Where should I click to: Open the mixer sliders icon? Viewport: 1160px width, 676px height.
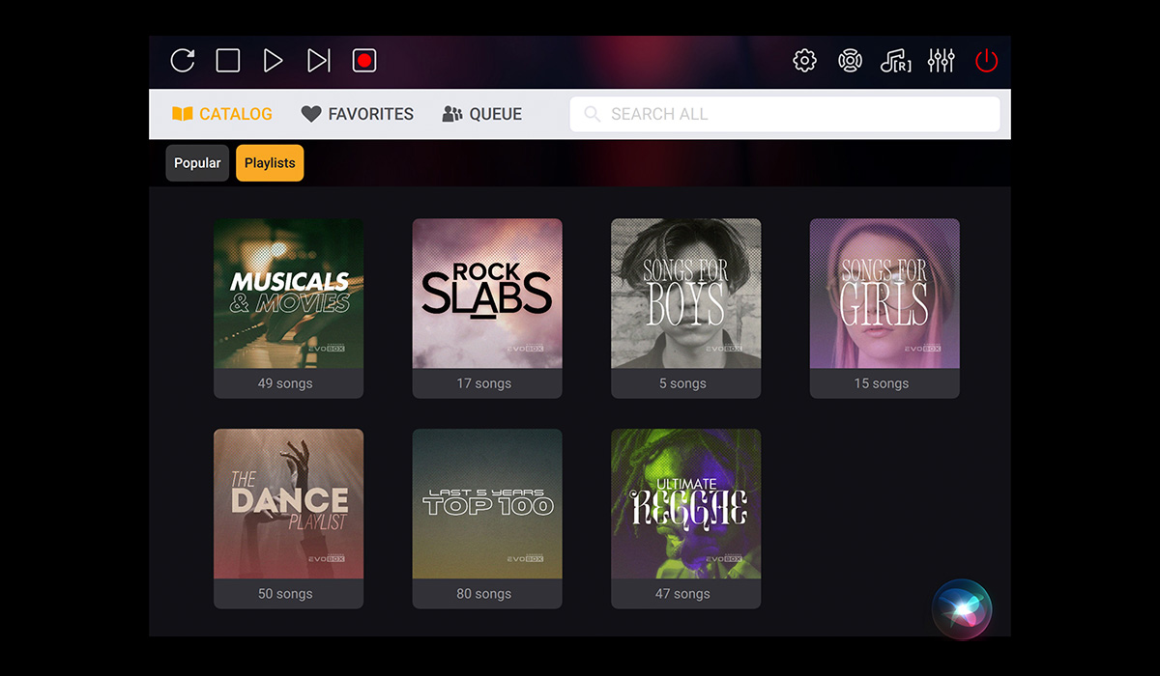click(941, 61)
